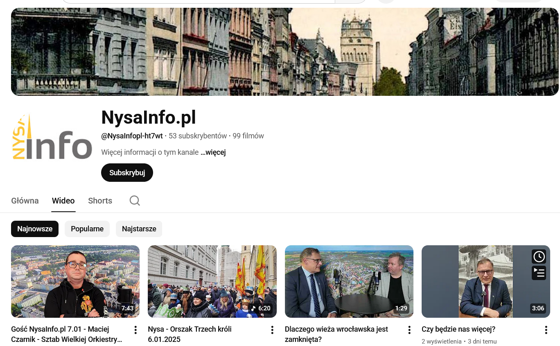Viewport: 560px width, 346px height.
Task: Open options menu for Czy będzie nas więcej
Action: click(546, 330)
